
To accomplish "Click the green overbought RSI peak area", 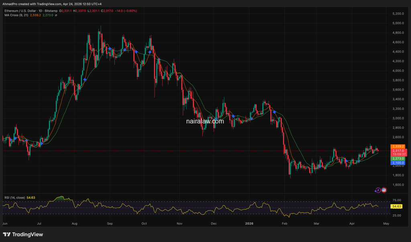I will coord(60,198).
